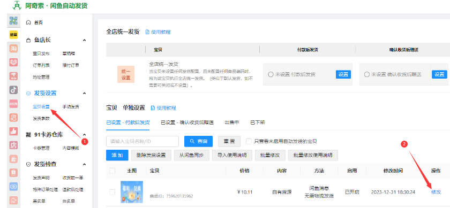Switch to the 出售中 tab
Screen dimensions: 450x208
[x=232, y=122]
